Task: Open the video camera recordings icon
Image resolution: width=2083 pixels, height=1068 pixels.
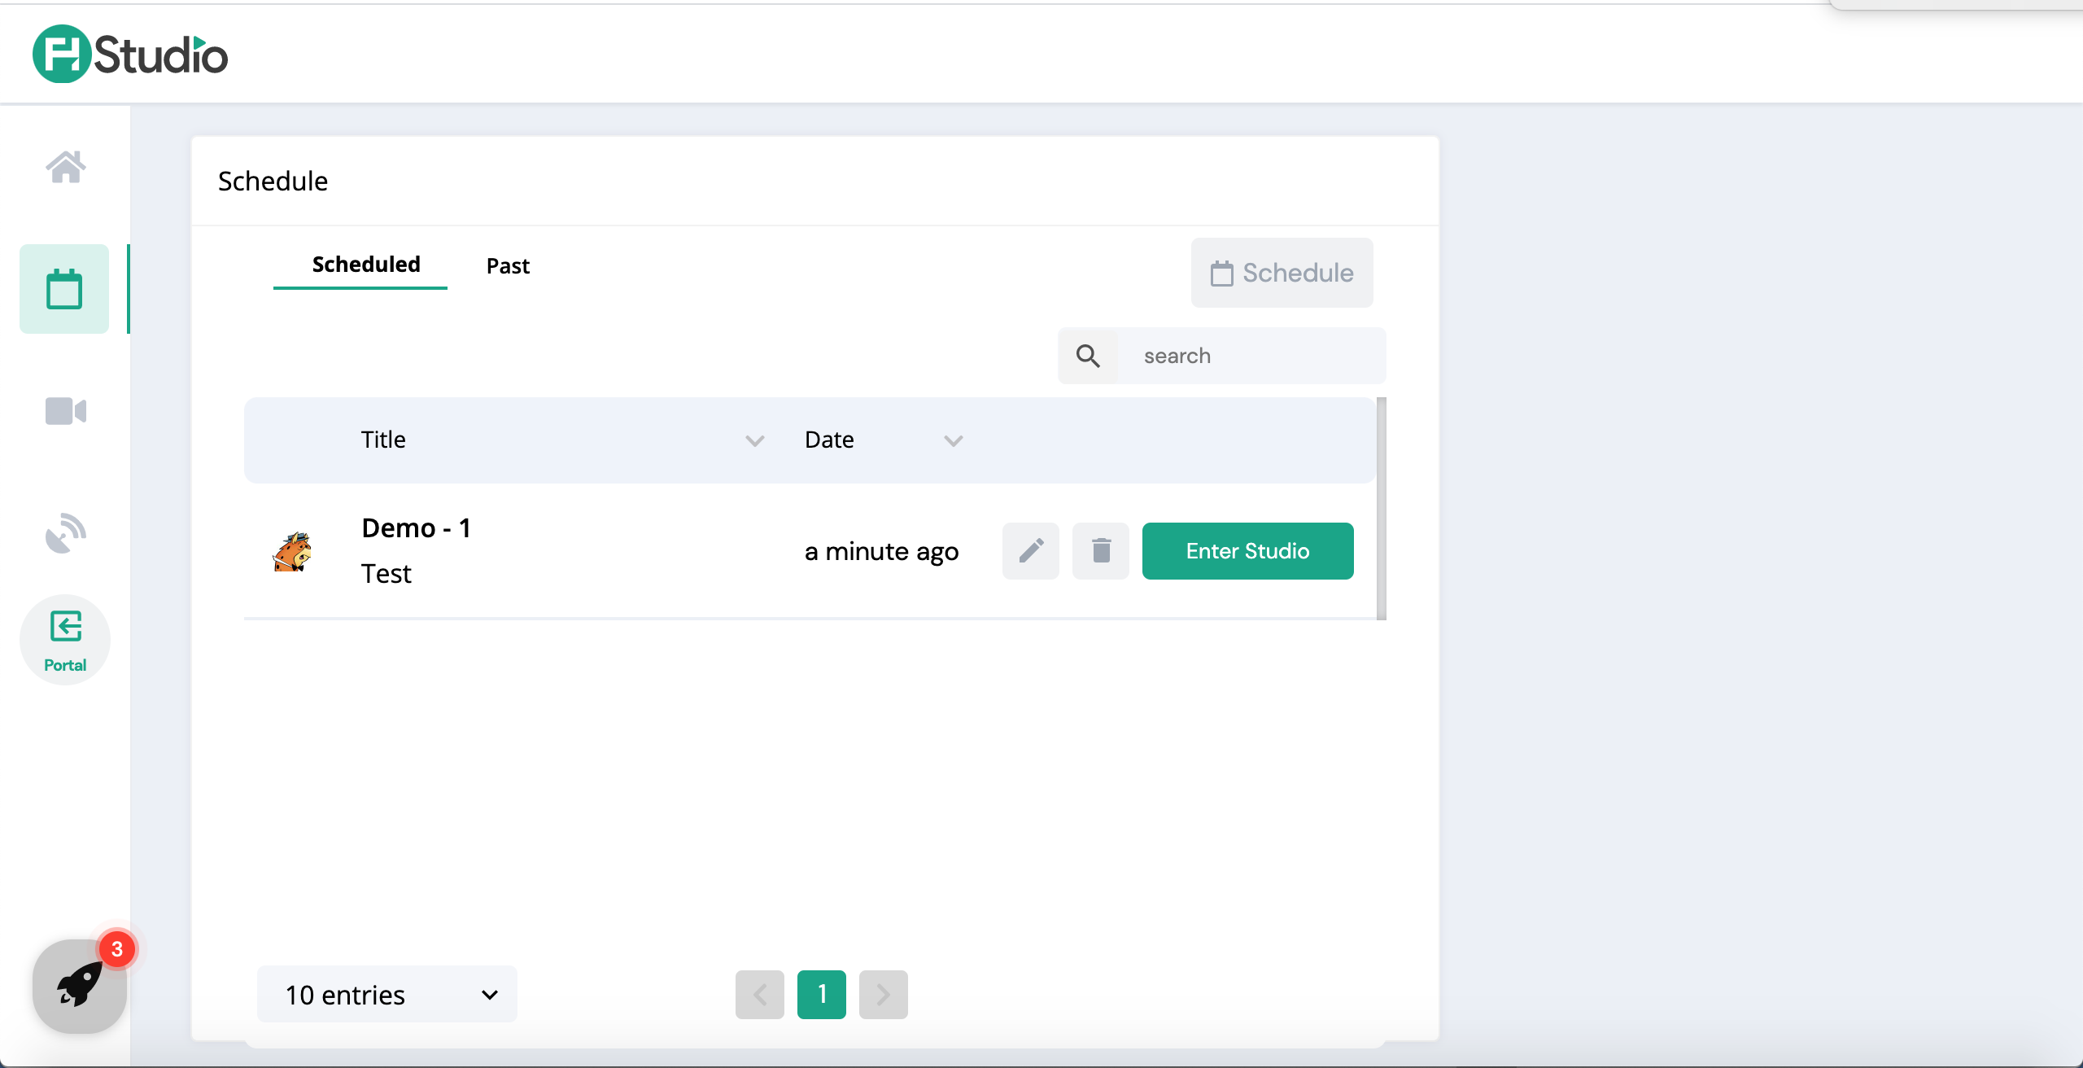Action: pos(65,411)
